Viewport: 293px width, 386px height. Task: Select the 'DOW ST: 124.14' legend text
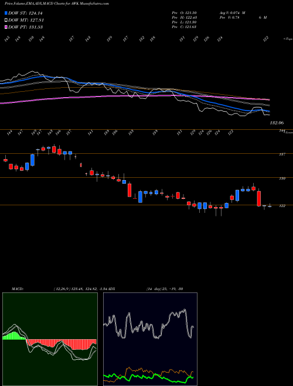coord(26,13)
